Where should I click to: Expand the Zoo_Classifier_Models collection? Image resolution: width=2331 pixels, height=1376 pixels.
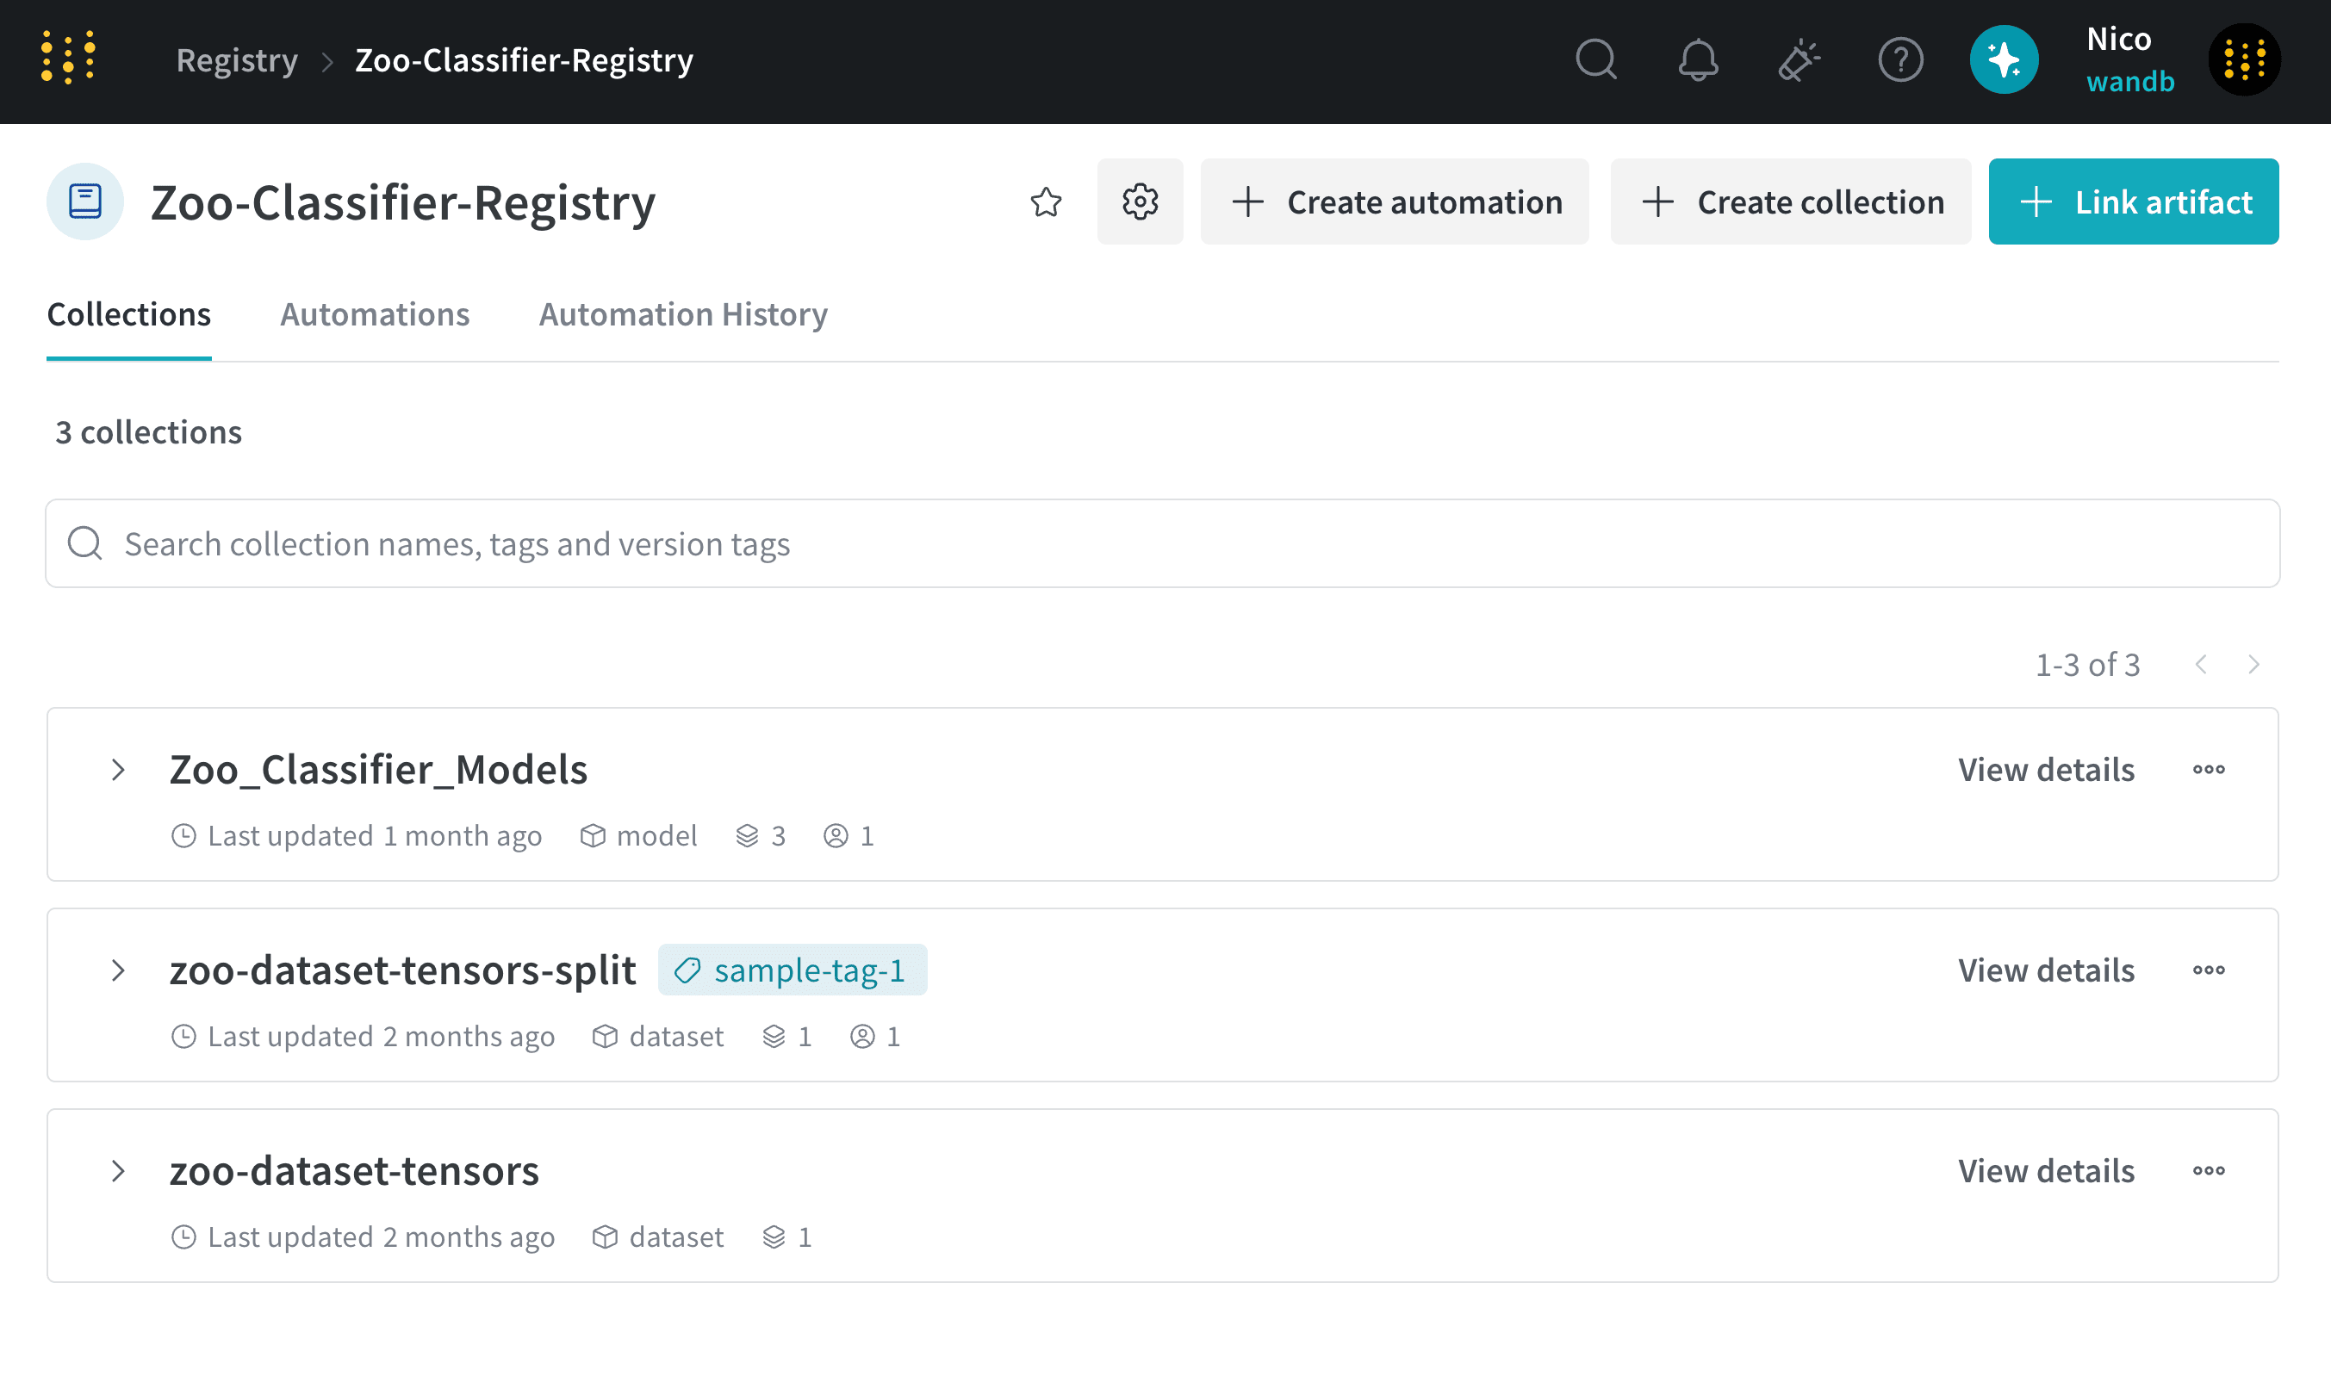[118, 770]
